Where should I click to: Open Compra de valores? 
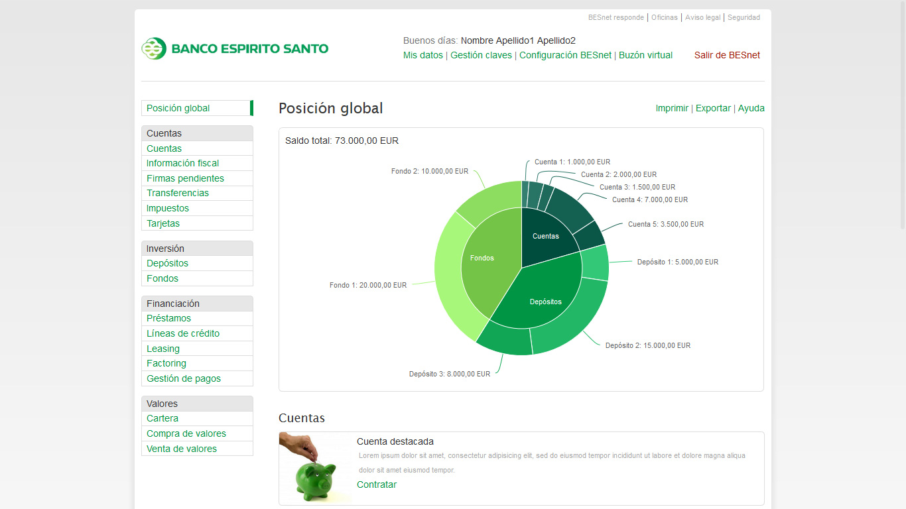197,433
